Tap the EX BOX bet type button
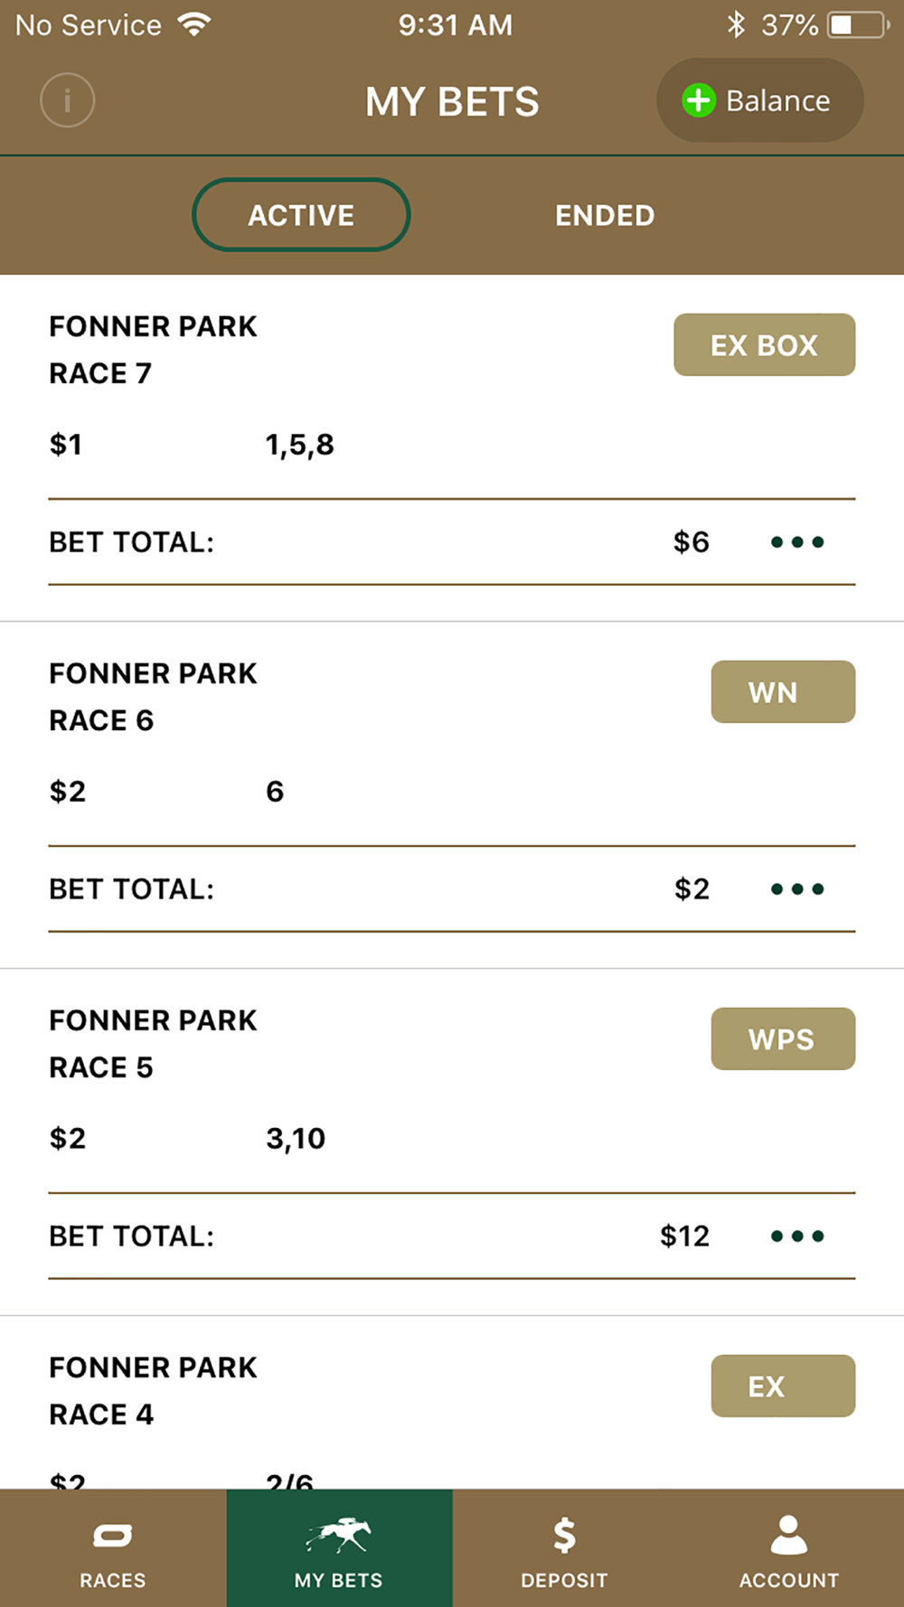This screenshot has height=1607, width=904. point(765,345)
